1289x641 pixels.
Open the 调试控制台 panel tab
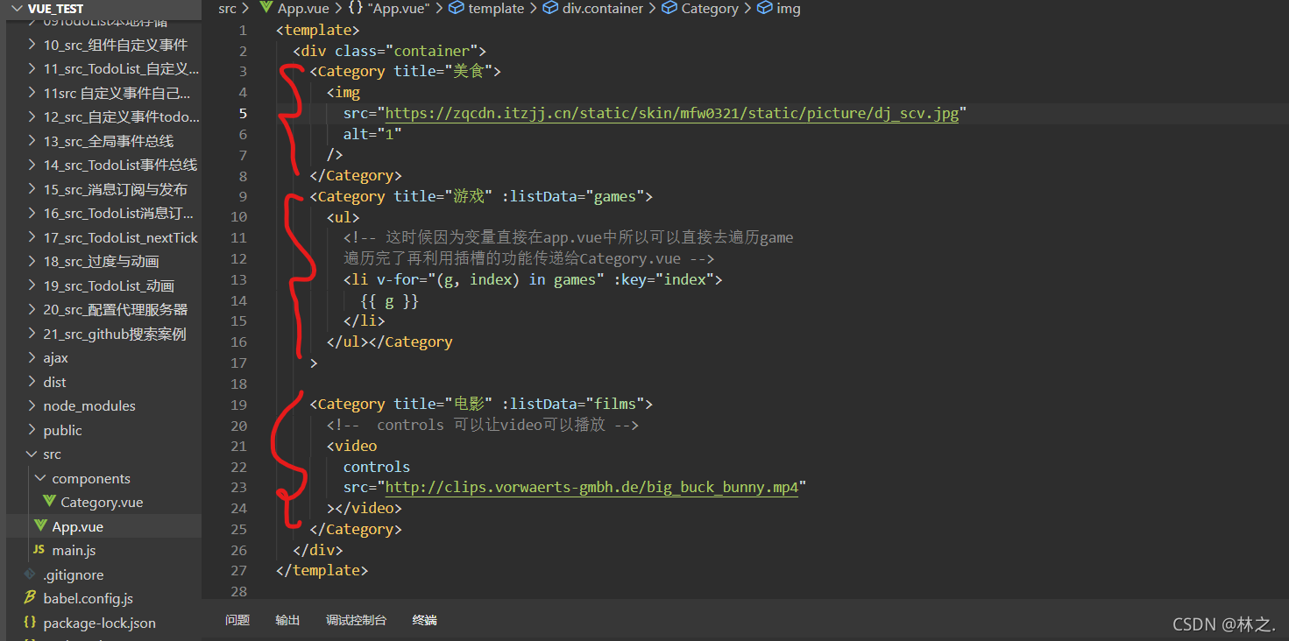tap(356, 620)
